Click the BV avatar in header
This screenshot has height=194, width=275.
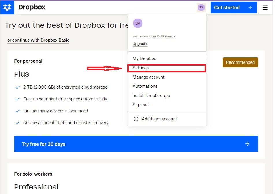point(201,7)
